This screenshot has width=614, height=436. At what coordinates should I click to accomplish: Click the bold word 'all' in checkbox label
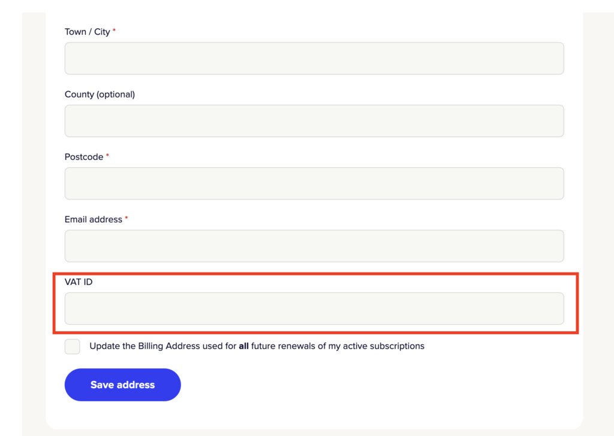click(243, 346)
